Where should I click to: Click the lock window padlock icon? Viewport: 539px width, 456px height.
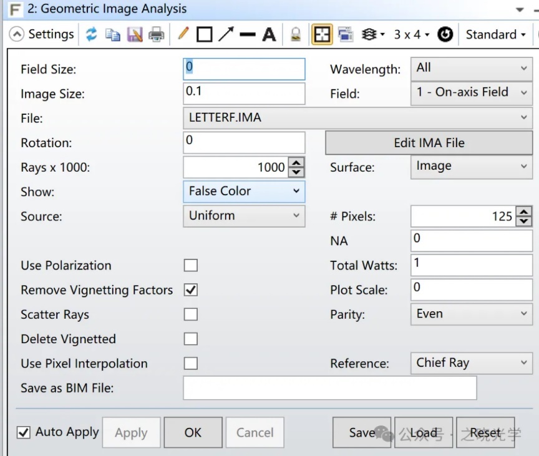[296, 34]
